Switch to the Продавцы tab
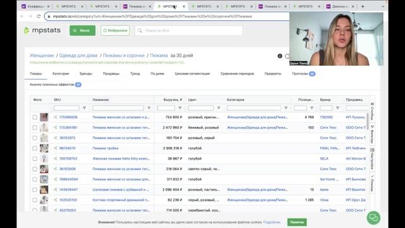 coord(111,73)
